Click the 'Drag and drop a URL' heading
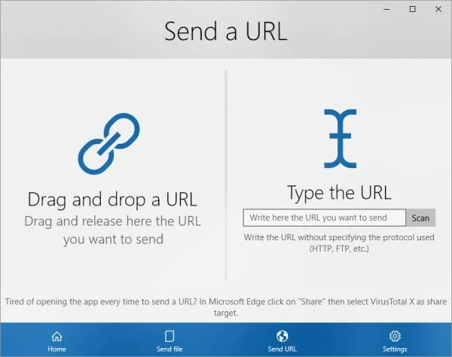 pyautogui.click(x=112, y=200)
